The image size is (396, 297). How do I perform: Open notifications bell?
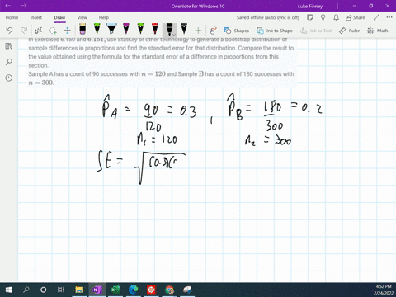click(336, 17)
